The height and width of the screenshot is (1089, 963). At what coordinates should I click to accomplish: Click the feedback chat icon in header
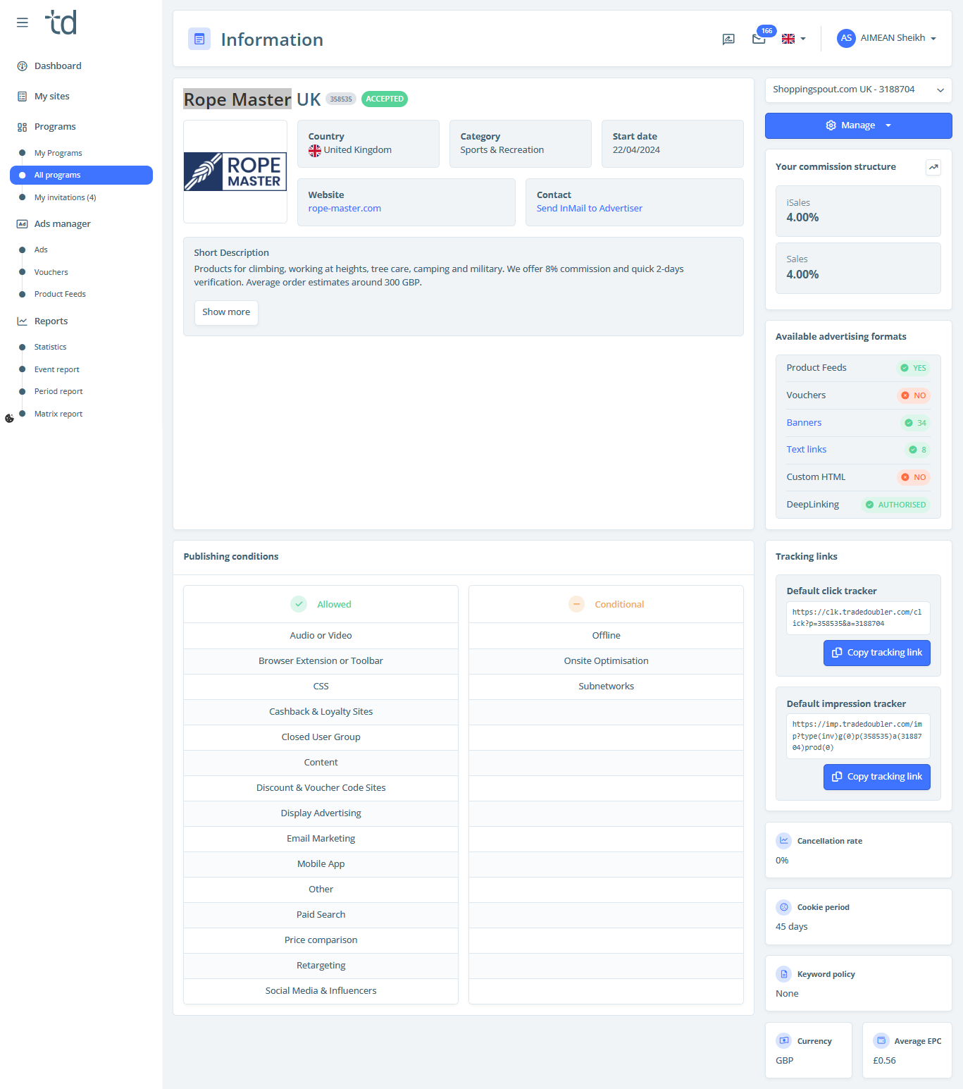coord(728,39)
